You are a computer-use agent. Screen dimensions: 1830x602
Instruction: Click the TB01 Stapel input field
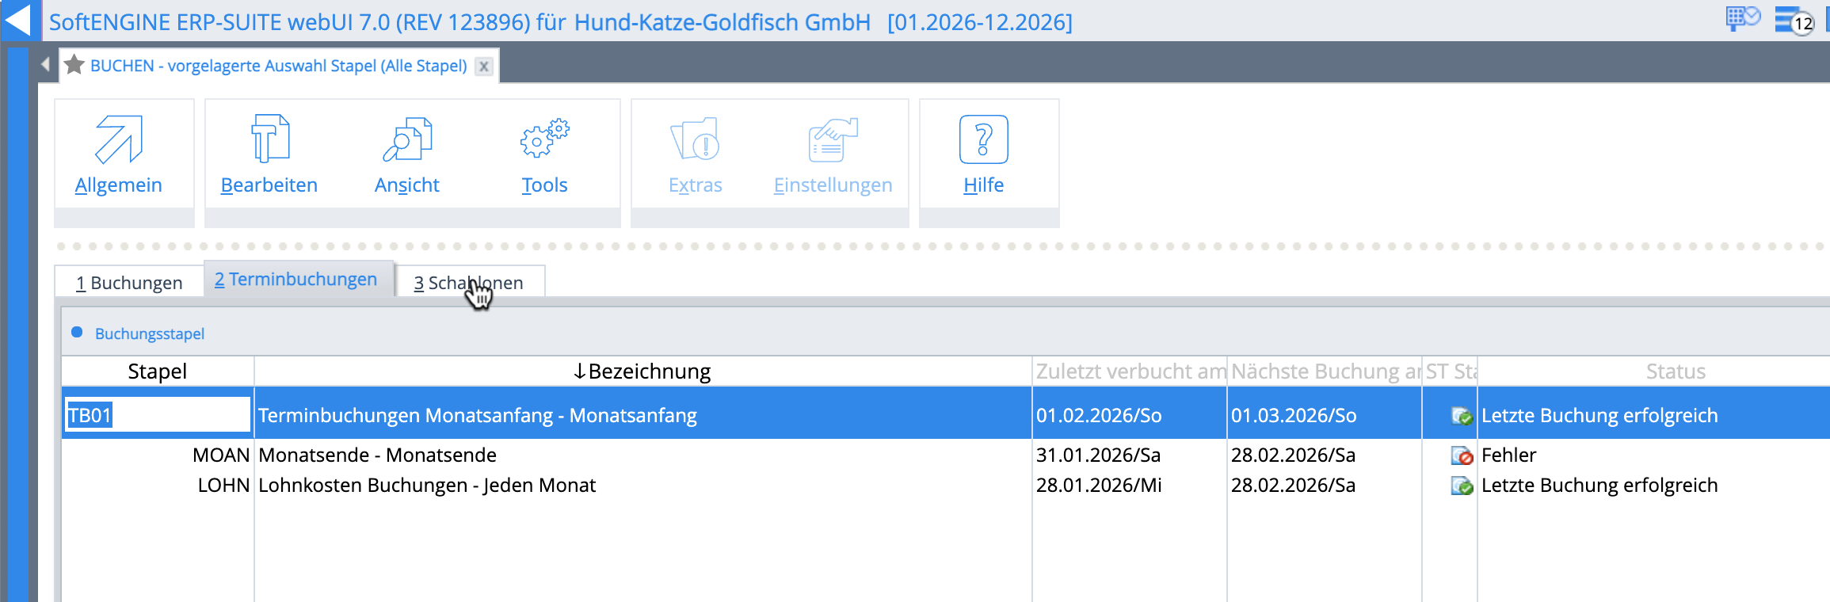click(157, 415)
